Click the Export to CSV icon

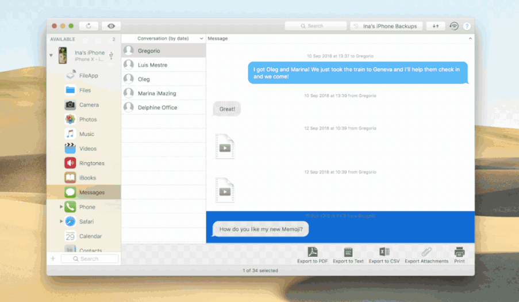tap(384, 252)
